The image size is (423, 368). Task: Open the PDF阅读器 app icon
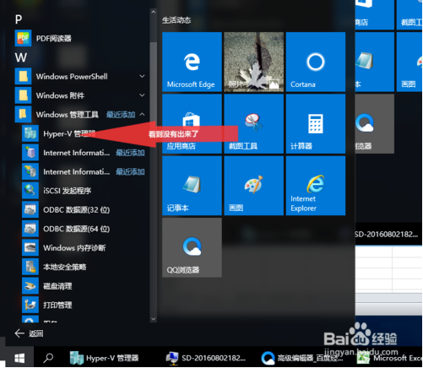(x=23, y=38)
